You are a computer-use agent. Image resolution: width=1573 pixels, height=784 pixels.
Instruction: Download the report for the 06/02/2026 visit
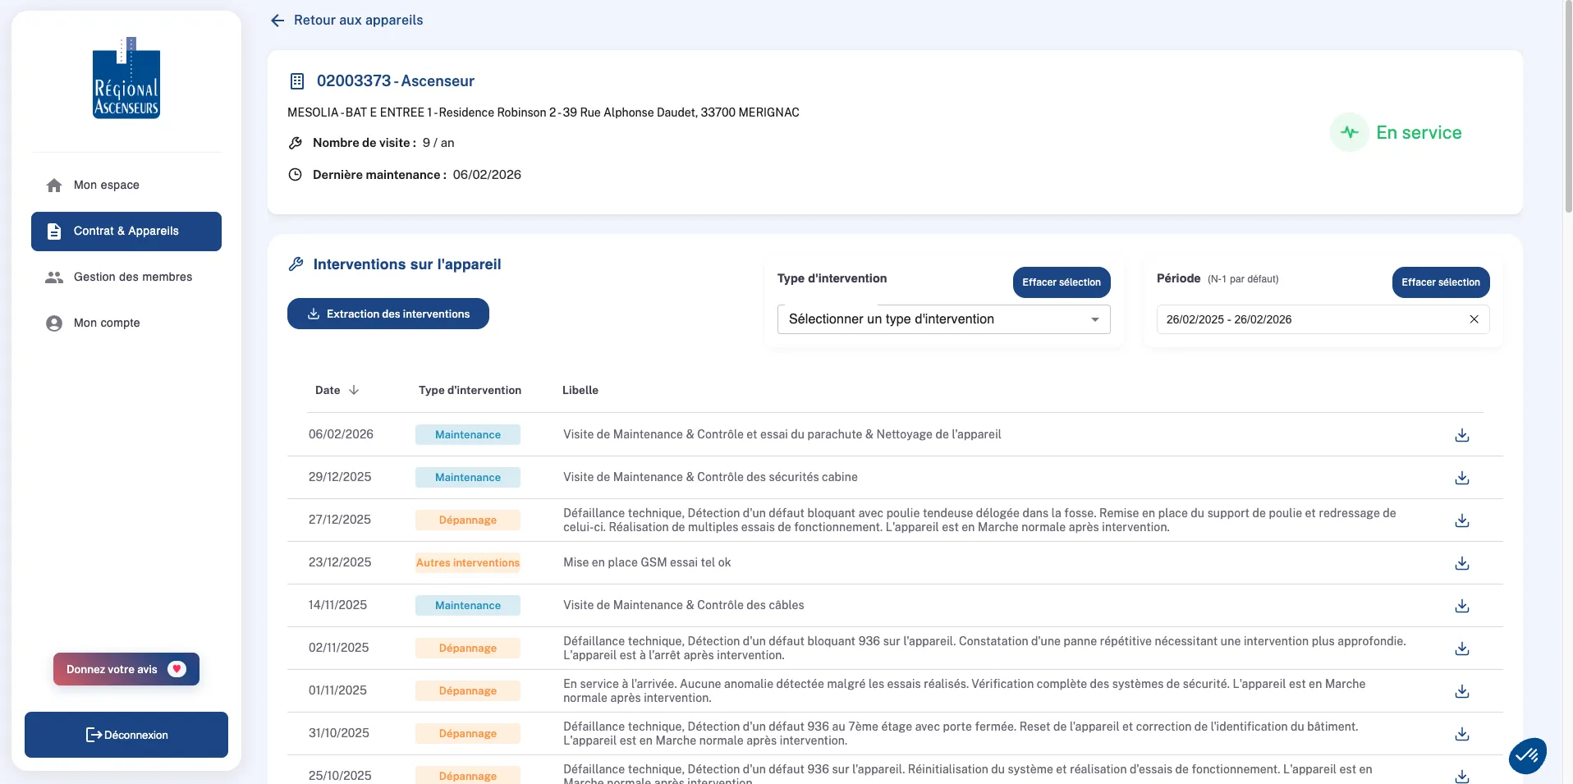click(x=1461, y=435)
